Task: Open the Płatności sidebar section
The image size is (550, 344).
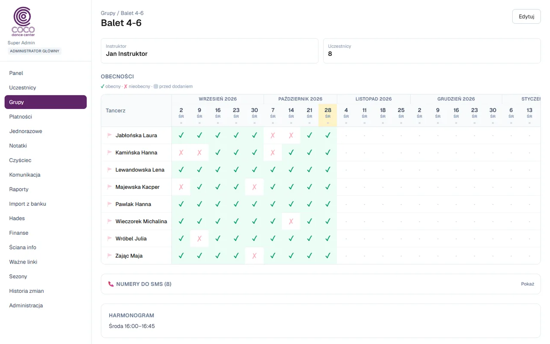Action: pyautogui.click(x=46, y=117)
